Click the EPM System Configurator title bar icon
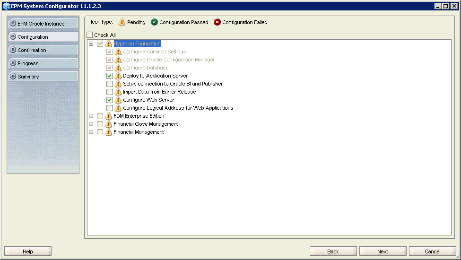Image resolution: width=461 pixels, height=260 pixels. pos(6,6)
